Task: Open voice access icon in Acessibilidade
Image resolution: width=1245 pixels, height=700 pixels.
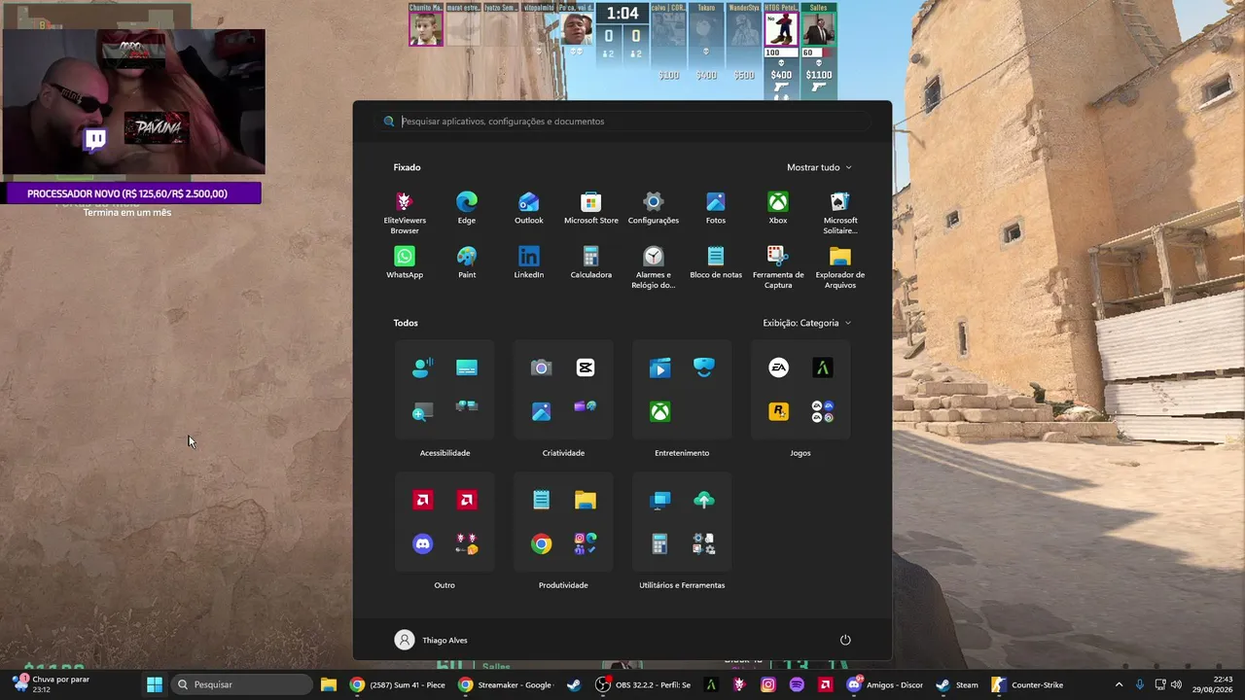Action: 423,367
